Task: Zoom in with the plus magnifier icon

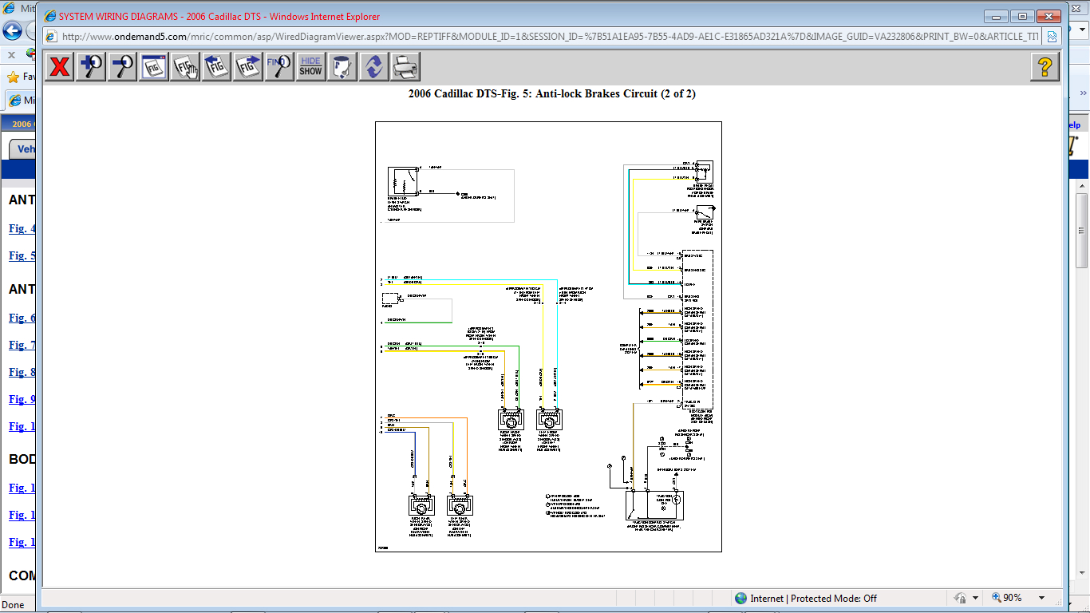Action: (x=91, y=67)
